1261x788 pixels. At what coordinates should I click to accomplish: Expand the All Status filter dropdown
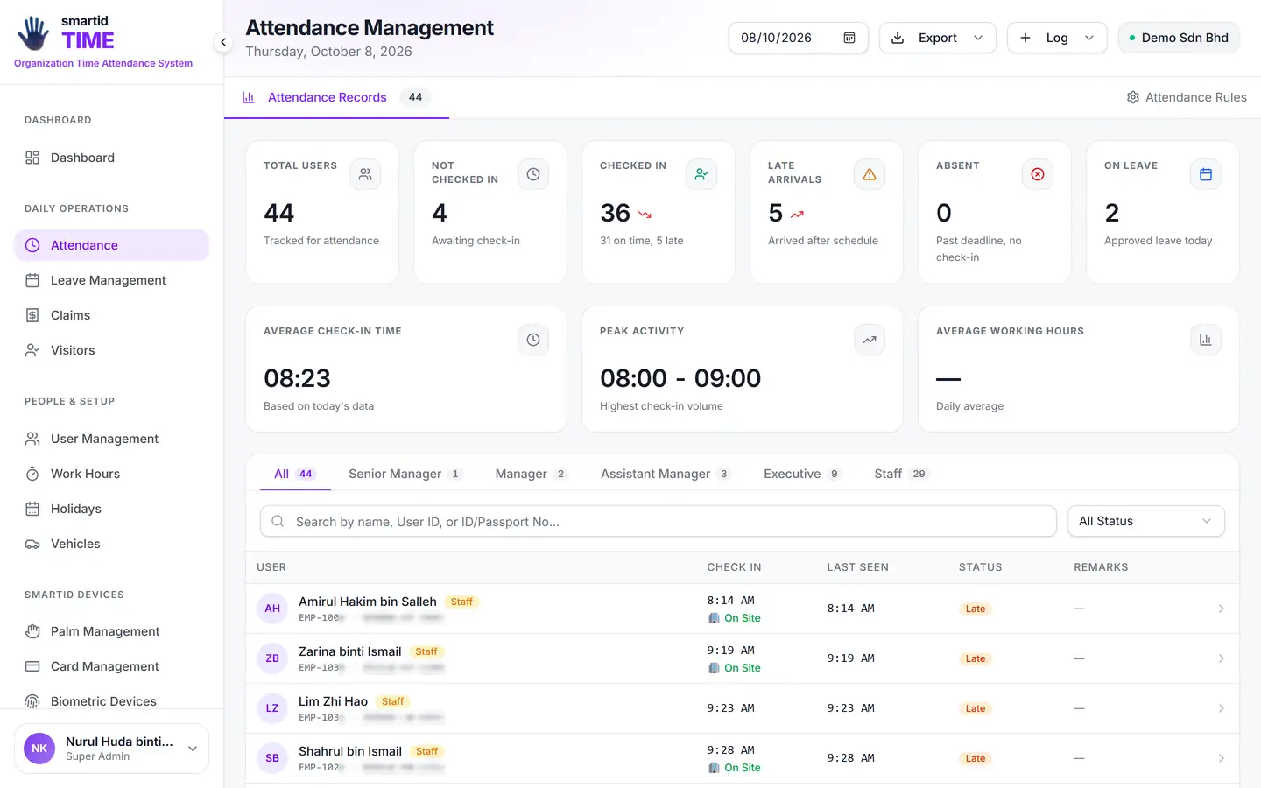[x=1145, y=521]
